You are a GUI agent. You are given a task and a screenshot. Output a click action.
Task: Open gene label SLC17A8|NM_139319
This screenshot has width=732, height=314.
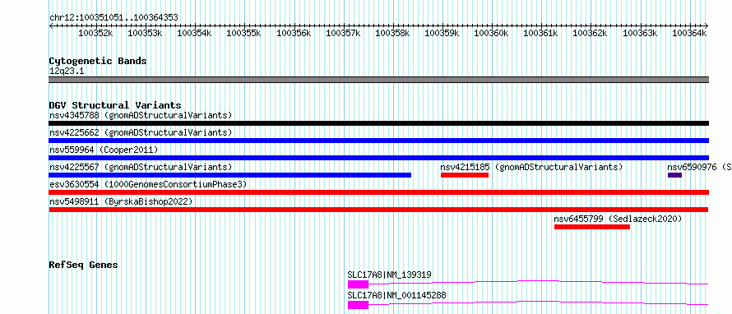389,275
